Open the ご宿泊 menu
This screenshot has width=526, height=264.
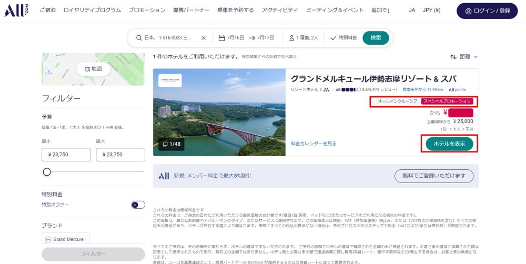48,11
